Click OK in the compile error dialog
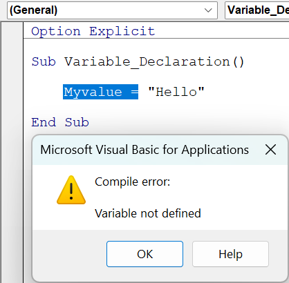Viewport: 289px width, 283px height. pyautogui.click(x=144, y=254)
